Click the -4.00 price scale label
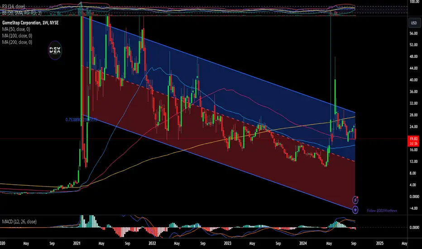The image size is (422, 249). click(414, 208)
